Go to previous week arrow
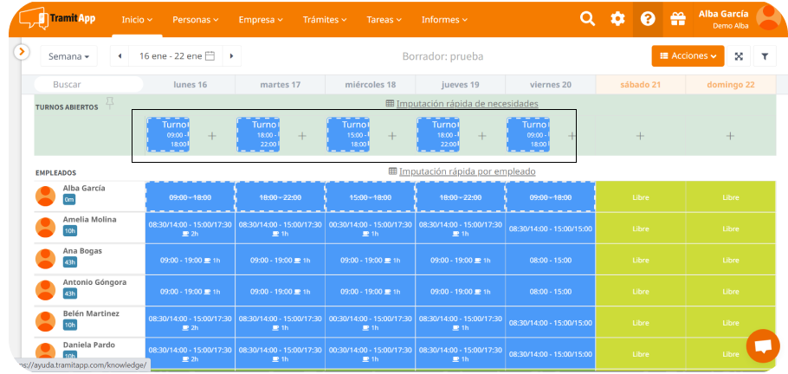The height and width of the screenshot is (374, 788). (x=120, y=56)
